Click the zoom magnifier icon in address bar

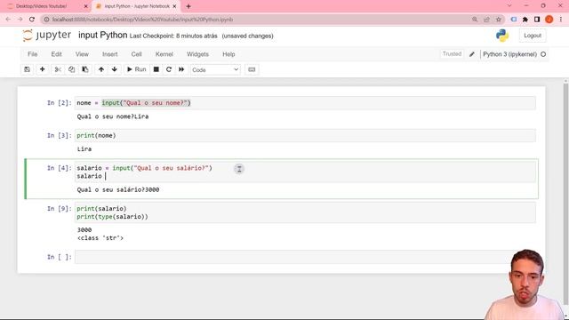[x=475, y=20]
